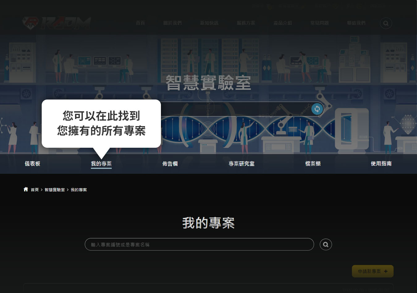Select 聯絡我們 in the top navigation
The width and height of the screenshot is (417, 293).
[356, 23]
